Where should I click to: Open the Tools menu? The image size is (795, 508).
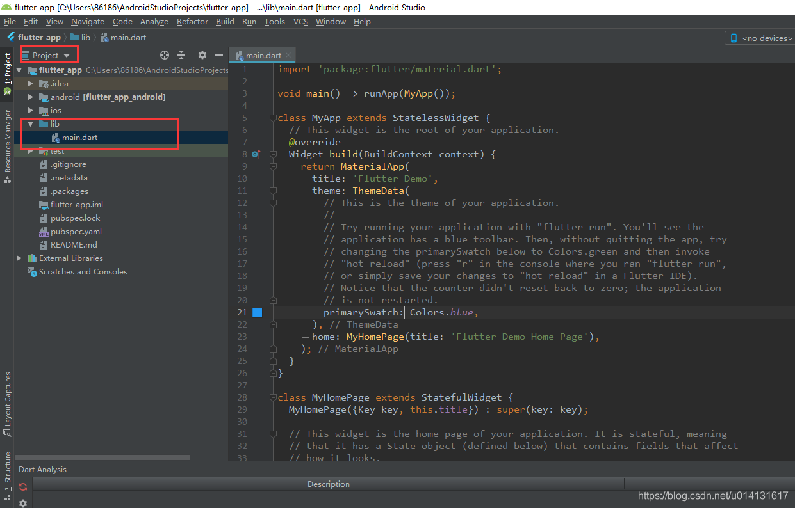pos(274,21)
